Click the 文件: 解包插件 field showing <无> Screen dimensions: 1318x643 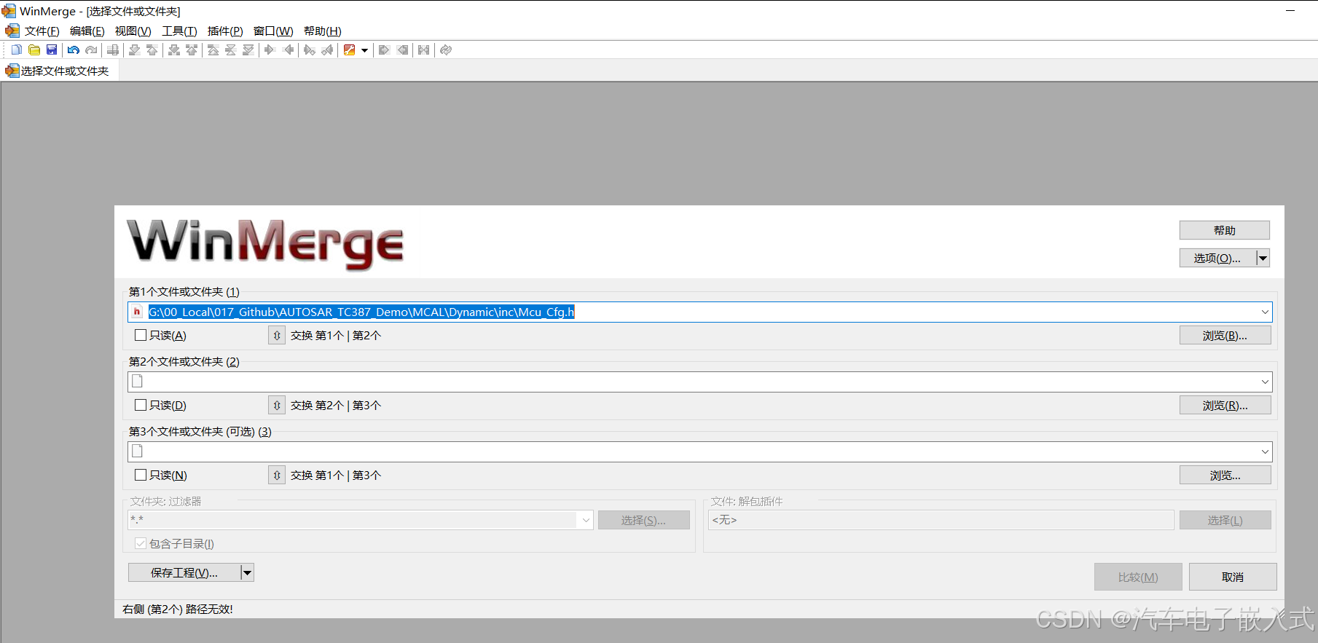[941, 520]
